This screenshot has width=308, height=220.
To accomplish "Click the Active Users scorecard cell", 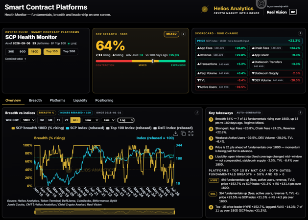I will pos(221,87).
